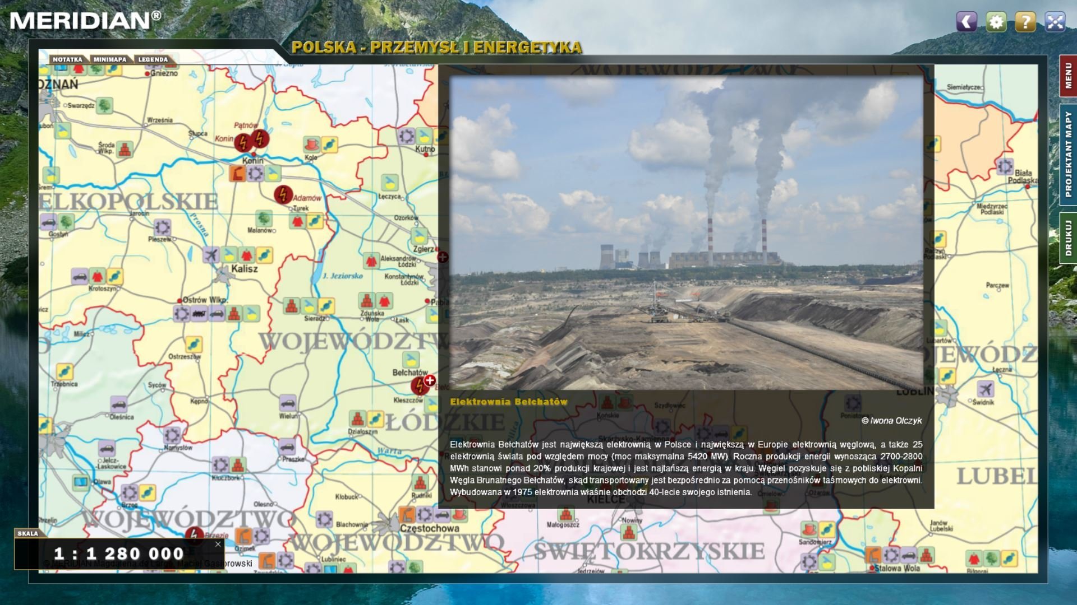Click the red shirt icon near Aleksandrów Łódzki

coord(371,261)
